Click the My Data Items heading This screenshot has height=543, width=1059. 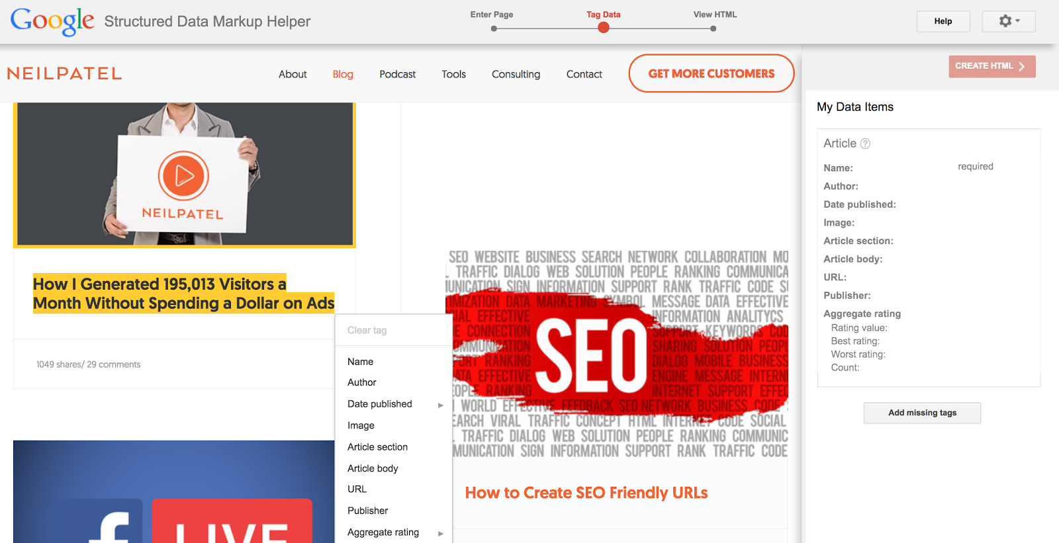click(x=855, y=107)
